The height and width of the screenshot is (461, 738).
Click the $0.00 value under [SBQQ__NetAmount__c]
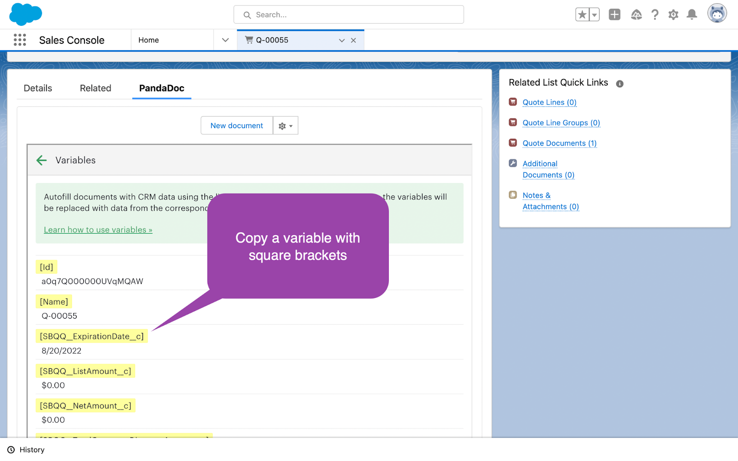53,420
